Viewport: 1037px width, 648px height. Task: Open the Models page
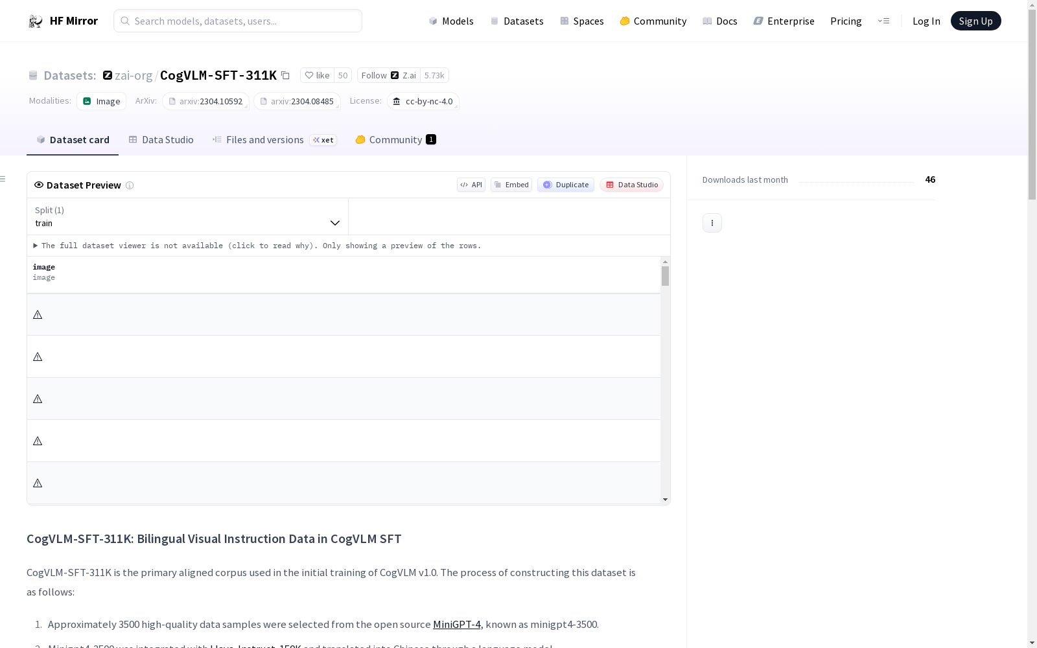451,21
